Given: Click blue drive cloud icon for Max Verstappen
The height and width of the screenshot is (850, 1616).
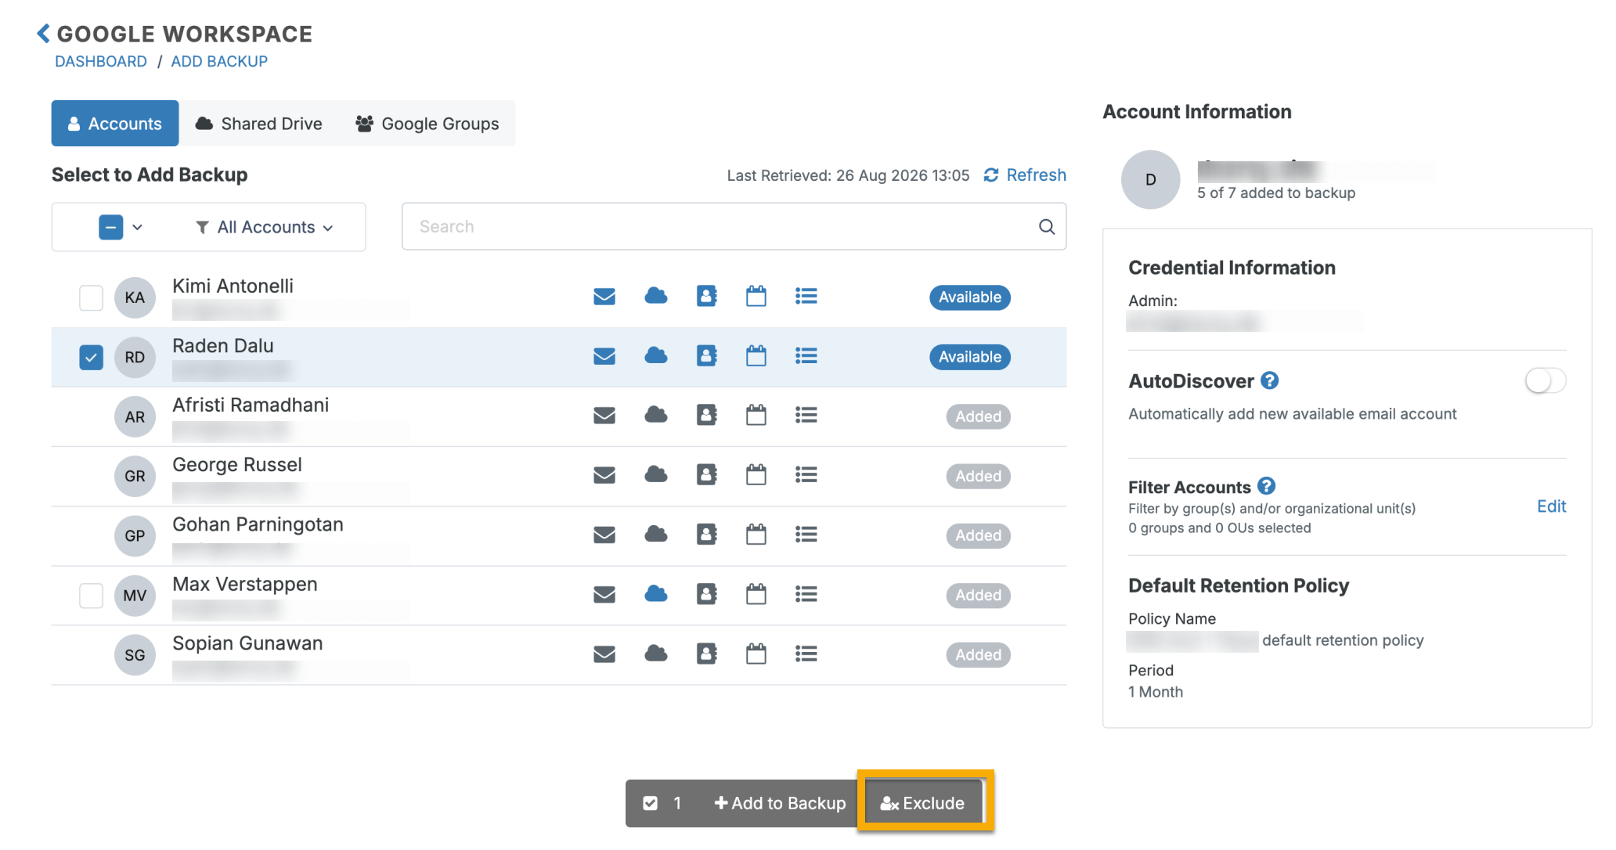Looking at the screenshot, I should pyautogui.click(x=656, y=594).
